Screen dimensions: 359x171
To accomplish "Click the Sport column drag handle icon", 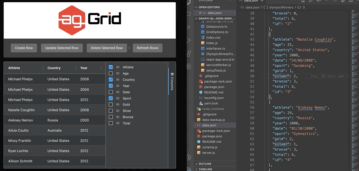I will (118, 98).
